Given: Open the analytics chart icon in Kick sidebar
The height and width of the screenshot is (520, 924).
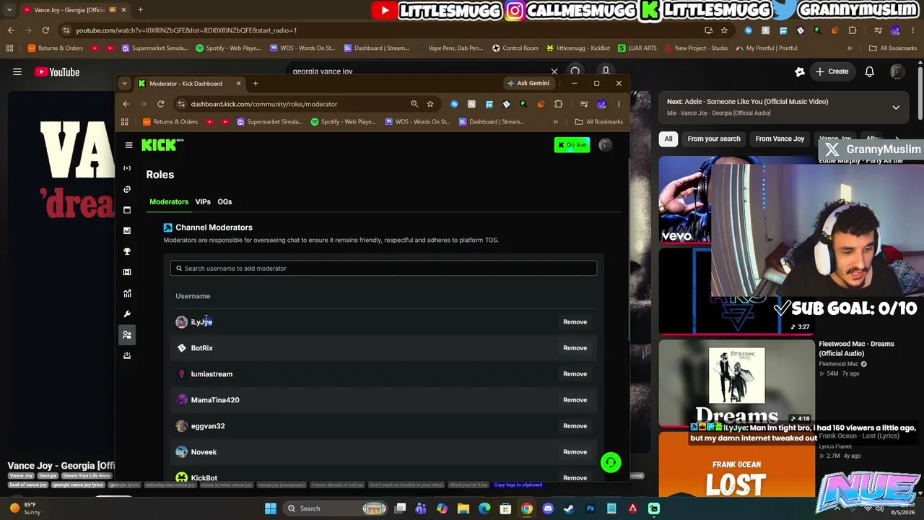Looking at the screenshot, I should pos(127,293).
